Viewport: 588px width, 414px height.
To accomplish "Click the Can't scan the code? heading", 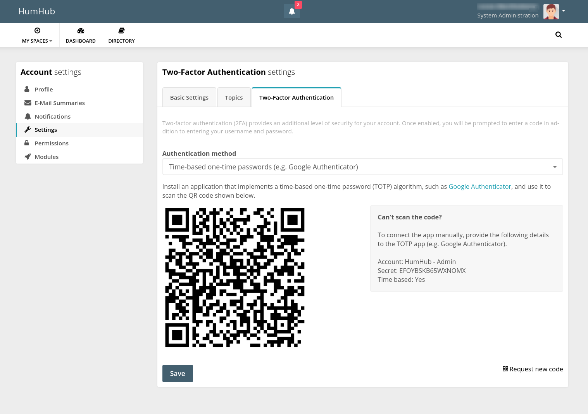I will (x=410, y=217).
